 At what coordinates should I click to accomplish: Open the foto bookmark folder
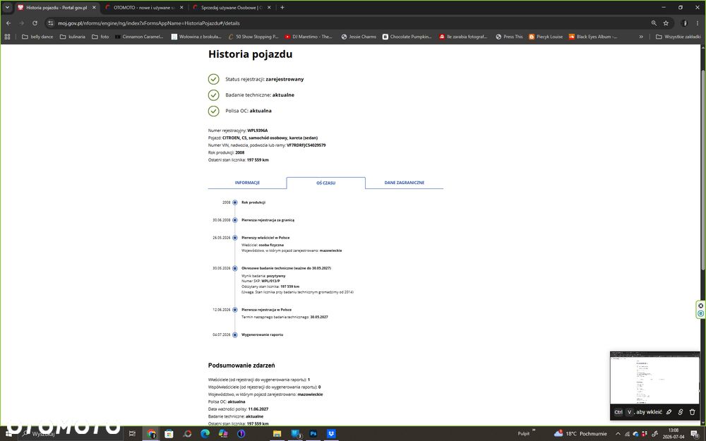(100, 37)
